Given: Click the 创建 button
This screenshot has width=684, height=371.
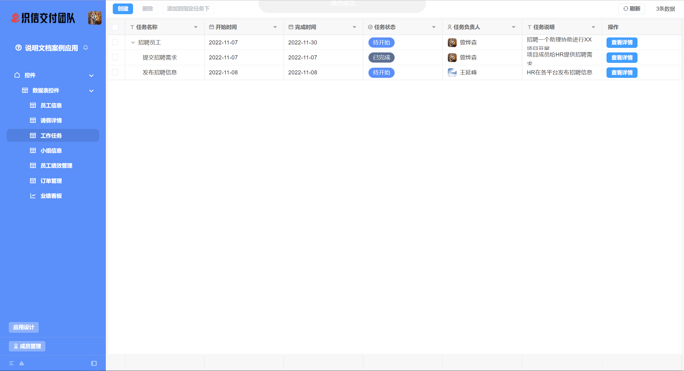Looking at the screenshot, I should [123, 9].
